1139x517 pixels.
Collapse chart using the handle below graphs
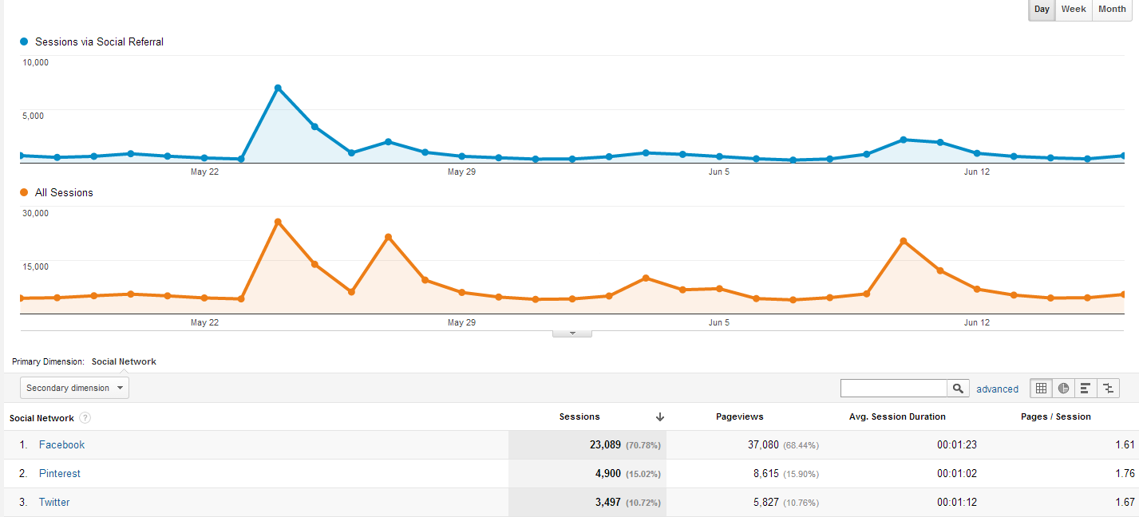coord(572,333)
